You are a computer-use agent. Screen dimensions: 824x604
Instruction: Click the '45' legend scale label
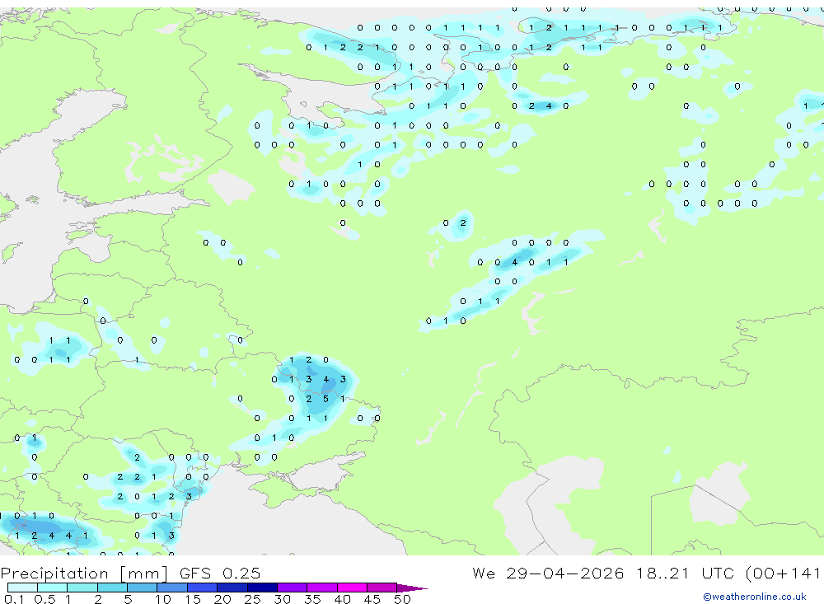coord(372,599)
